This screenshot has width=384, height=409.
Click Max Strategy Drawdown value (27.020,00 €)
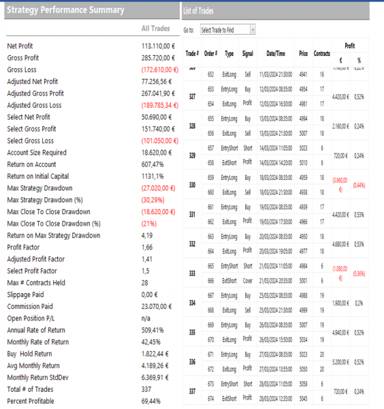(x=159, y=188)
